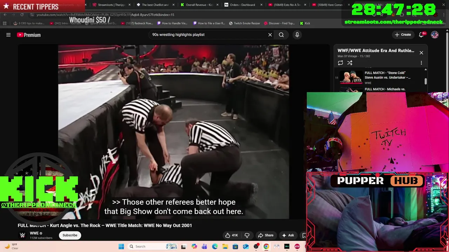Screen dimensions: 449x252
Task: Open the WWE channel avatar
Action: (22, 235)
